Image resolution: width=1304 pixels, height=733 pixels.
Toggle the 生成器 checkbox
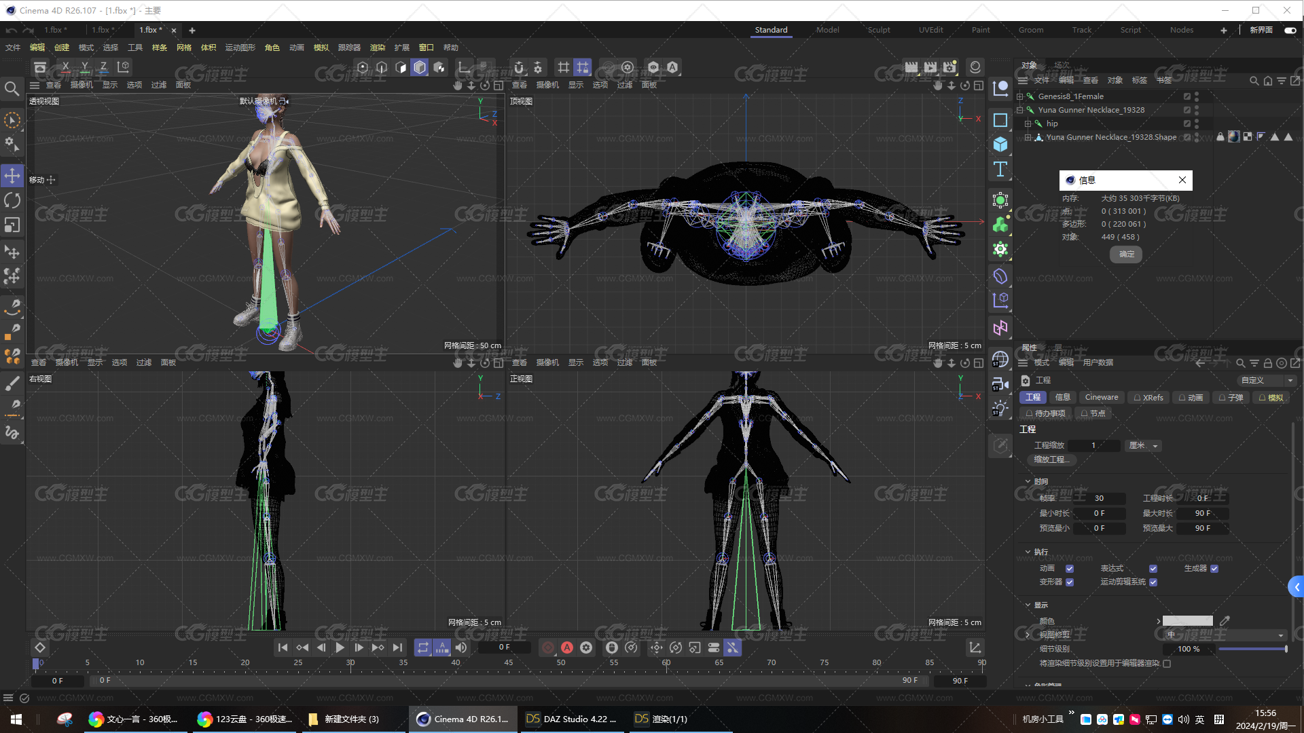coord(1214,569)
